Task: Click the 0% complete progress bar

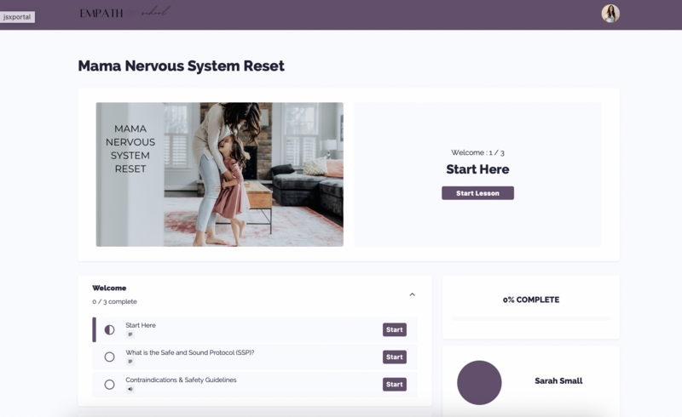Action: coord(530,317)
